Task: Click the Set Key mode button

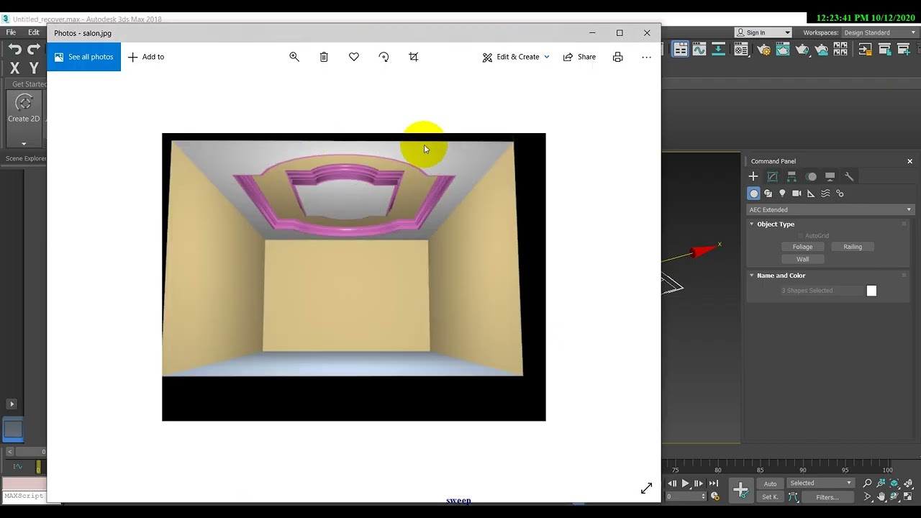Action: pos(770,496)
